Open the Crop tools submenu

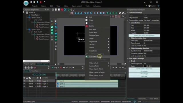pos(97,51)
